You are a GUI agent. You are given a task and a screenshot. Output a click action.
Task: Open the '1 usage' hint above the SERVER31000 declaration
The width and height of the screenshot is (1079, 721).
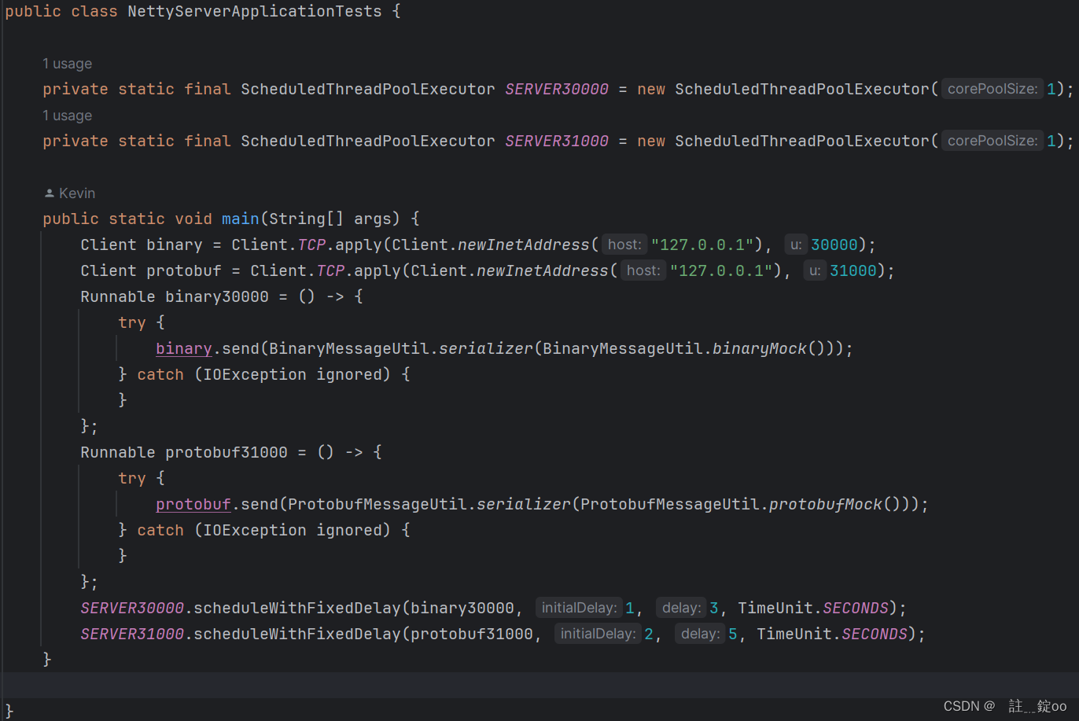[67, 116]
